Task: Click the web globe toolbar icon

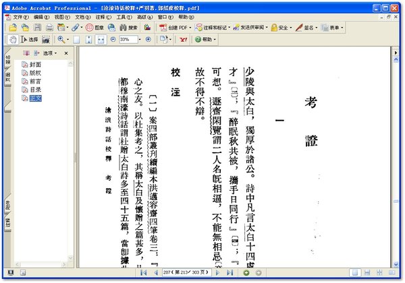Action: tap(111, 28)
